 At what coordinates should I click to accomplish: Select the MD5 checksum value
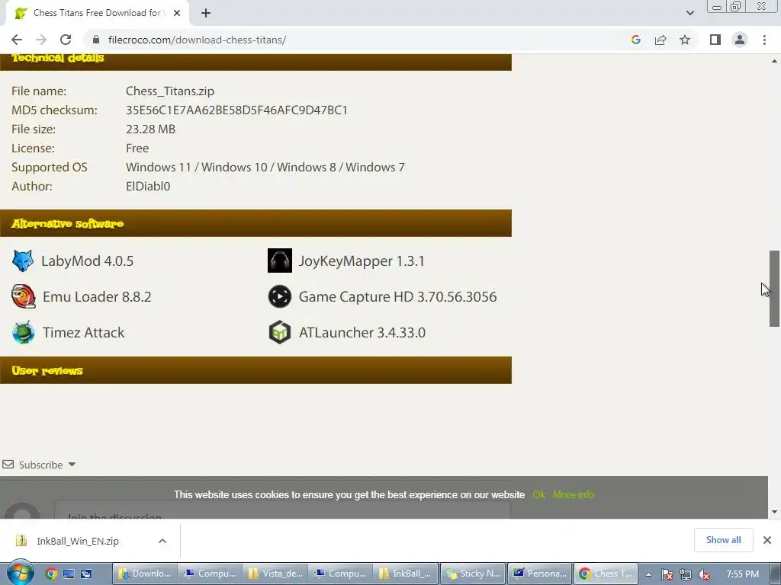point(236,110)
